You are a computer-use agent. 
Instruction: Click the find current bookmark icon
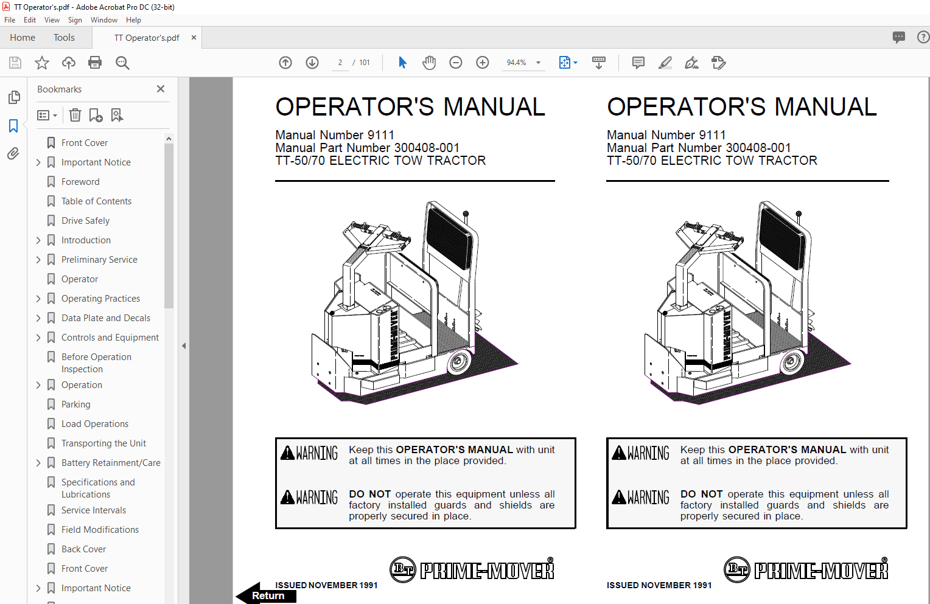[117, 115]
